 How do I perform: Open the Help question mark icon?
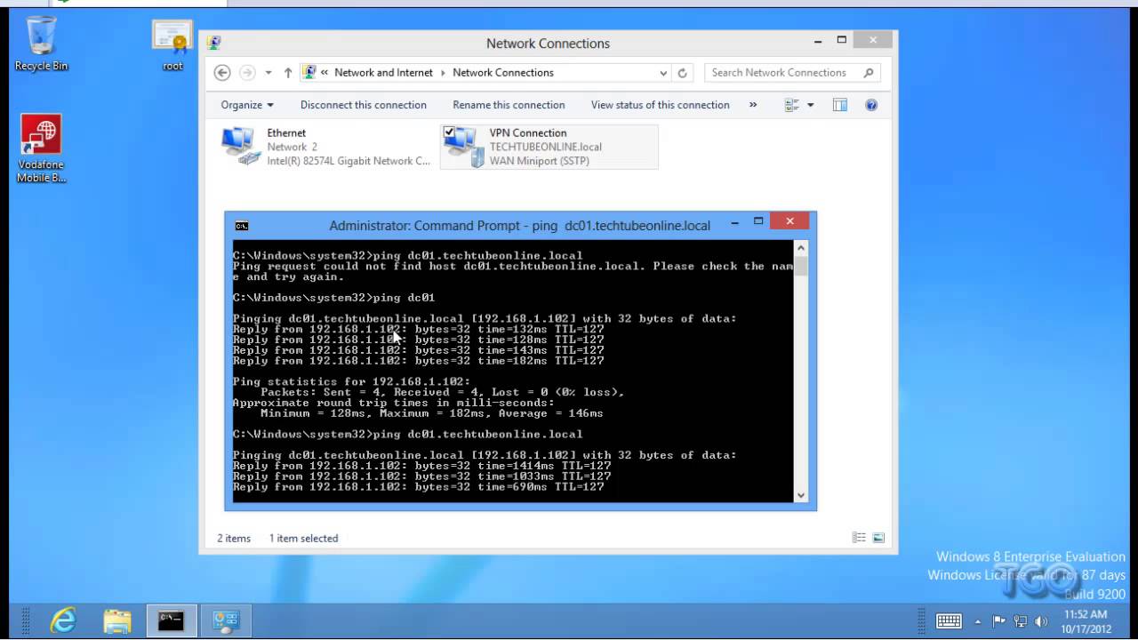point(871,105)
